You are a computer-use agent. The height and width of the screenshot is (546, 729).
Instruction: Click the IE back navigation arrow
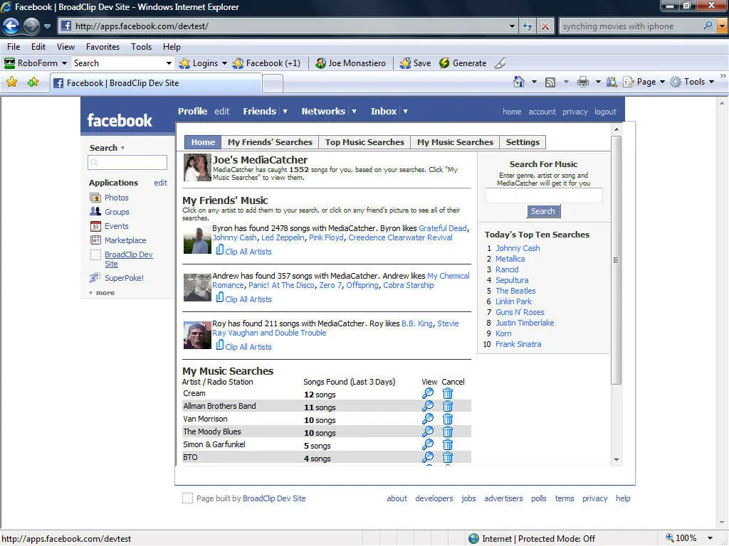[x=11, y=26]
